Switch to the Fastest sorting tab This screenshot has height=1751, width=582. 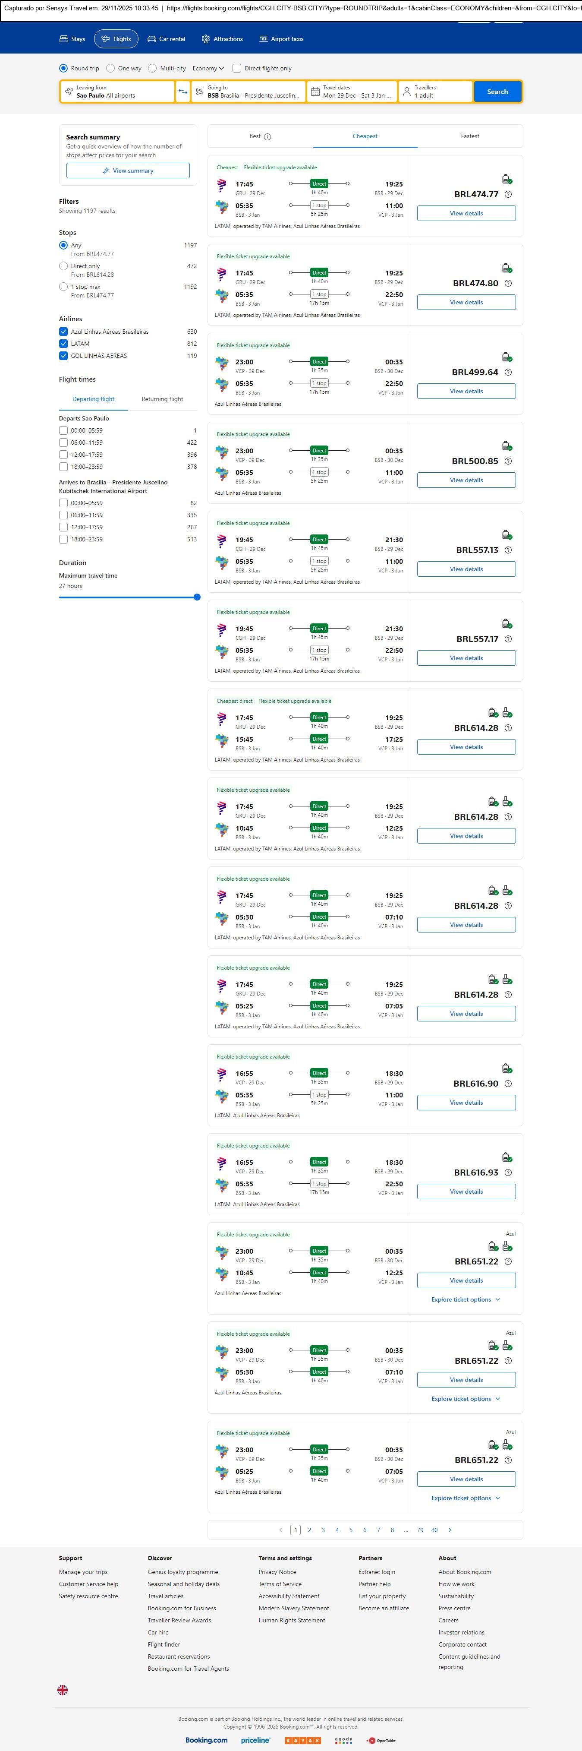[x=470, y=136]
